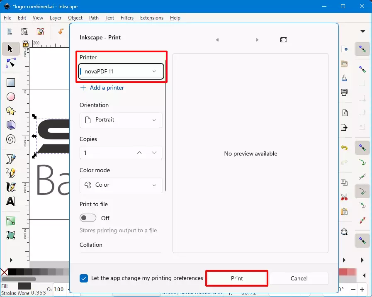Open the Extensions menu

[x=151, y=18]
